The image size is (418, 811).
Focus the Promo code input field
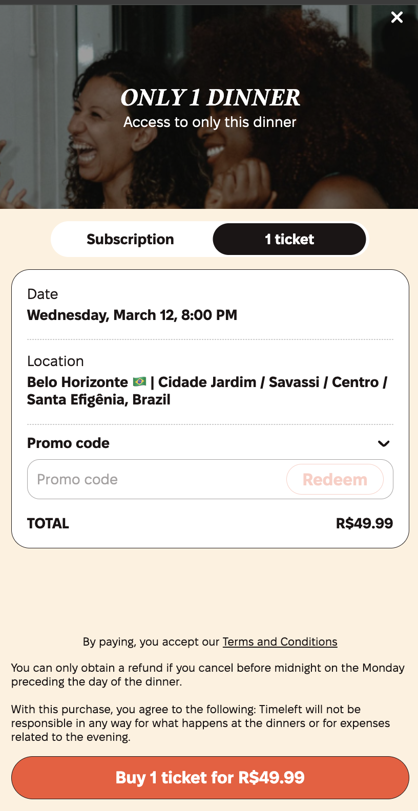click(154, 479)
